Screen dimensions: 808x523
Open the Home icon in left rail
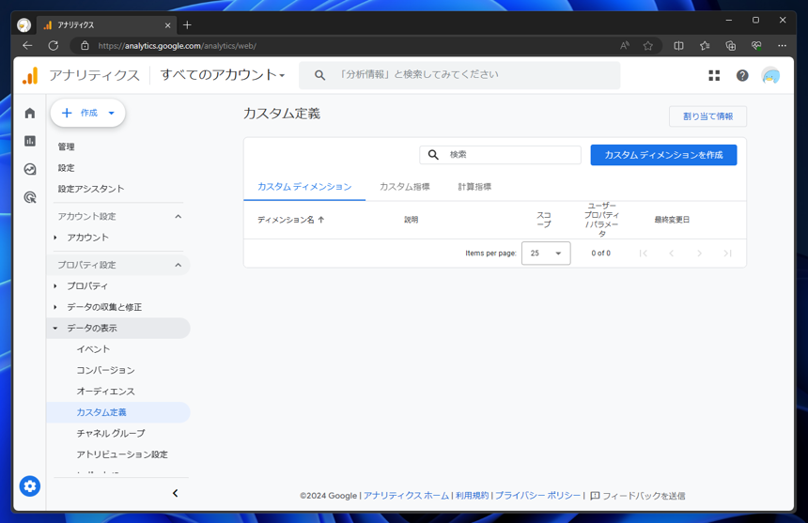pos(30,113)
